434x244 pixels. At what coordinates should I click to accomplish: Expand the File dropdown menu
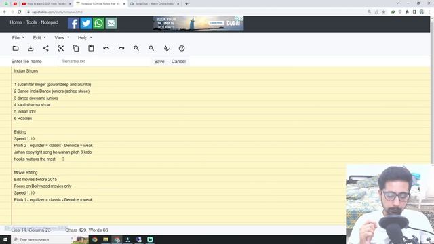(x=18, y=38)
